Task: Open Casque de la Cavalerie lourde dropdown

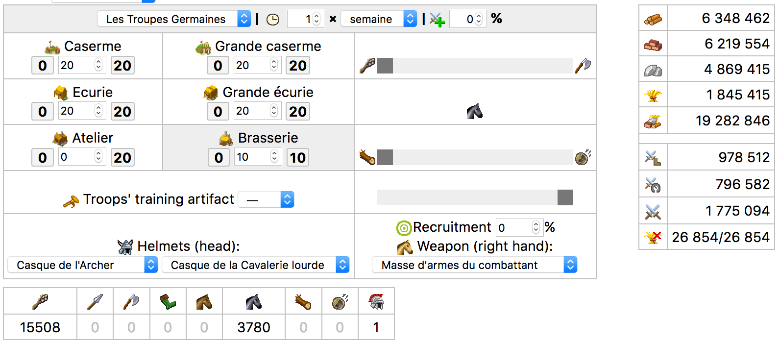Action: pos(256,265)
